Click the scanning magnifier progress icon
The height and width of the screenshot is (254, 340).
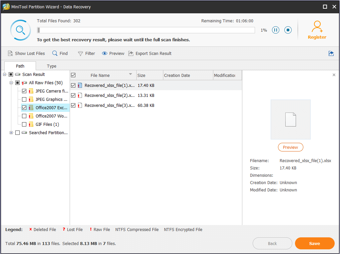coord(20,30)
